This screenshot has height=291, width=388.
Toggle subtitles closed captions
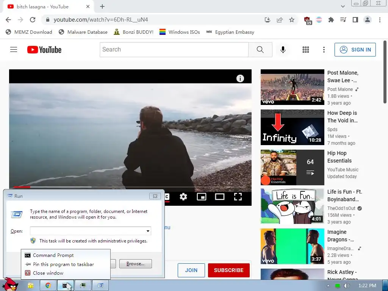[x=167, y=197]
